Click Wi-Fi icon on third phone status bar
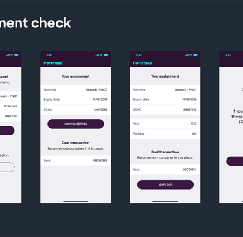 [191, 55]
